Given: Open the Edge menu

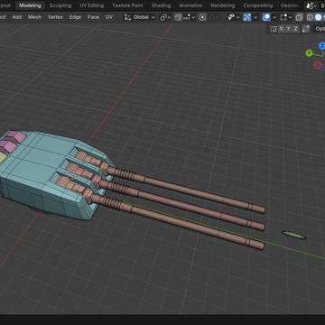Looking at the screenshot, I should point(75,17).
